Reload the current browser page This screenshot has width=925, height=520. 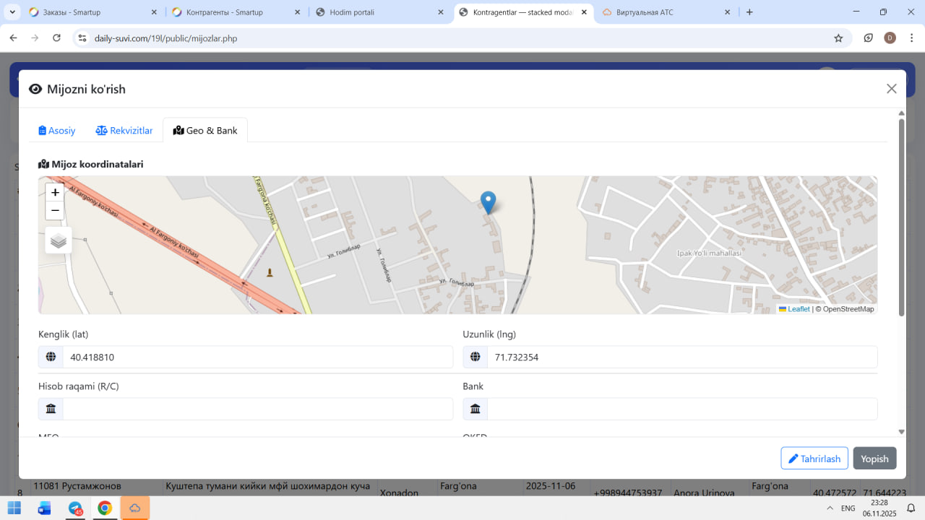56,38
